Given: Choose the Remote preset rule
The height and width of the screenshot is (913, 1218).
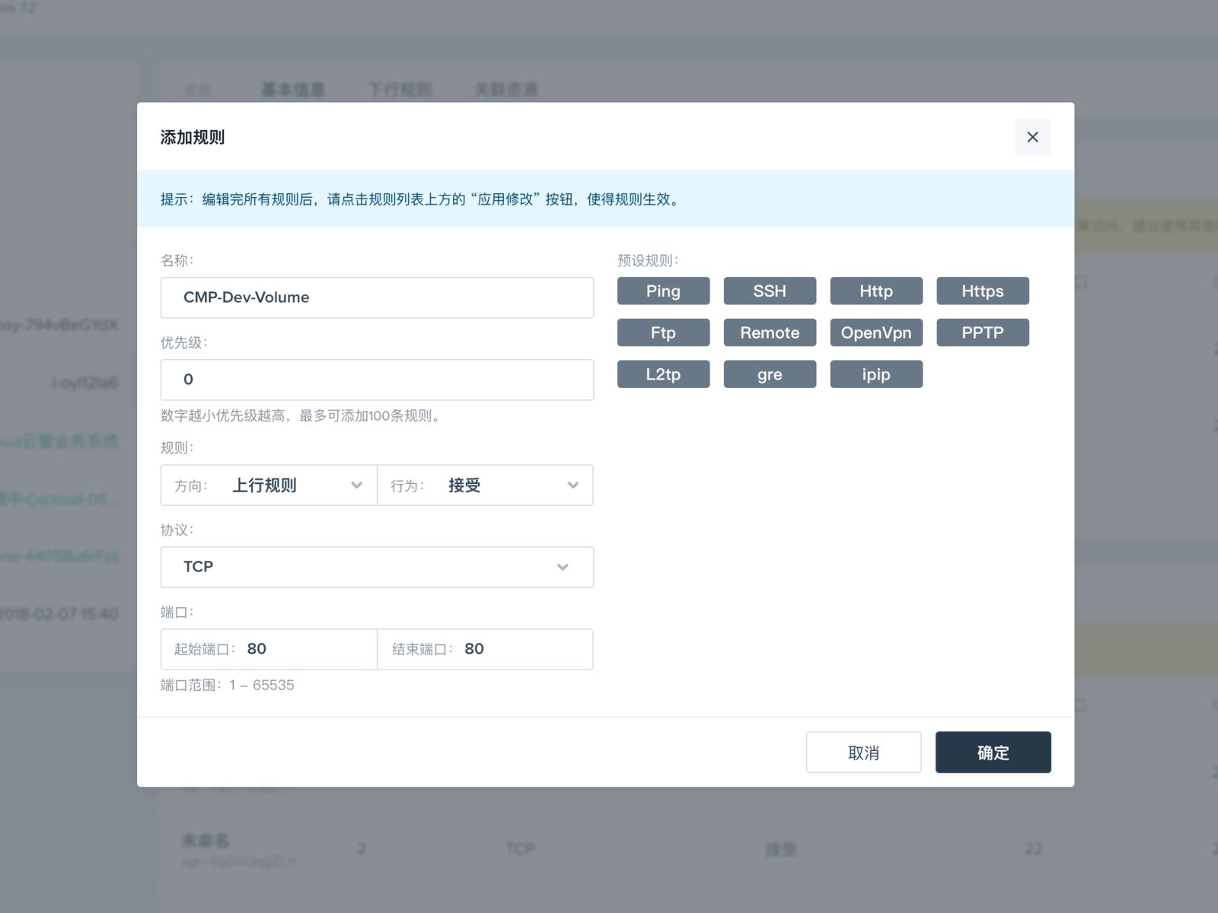Looking at the screenshot, I should coord(769,332).
